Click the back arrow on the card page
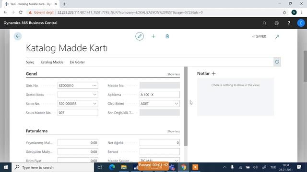 point(18,36)
